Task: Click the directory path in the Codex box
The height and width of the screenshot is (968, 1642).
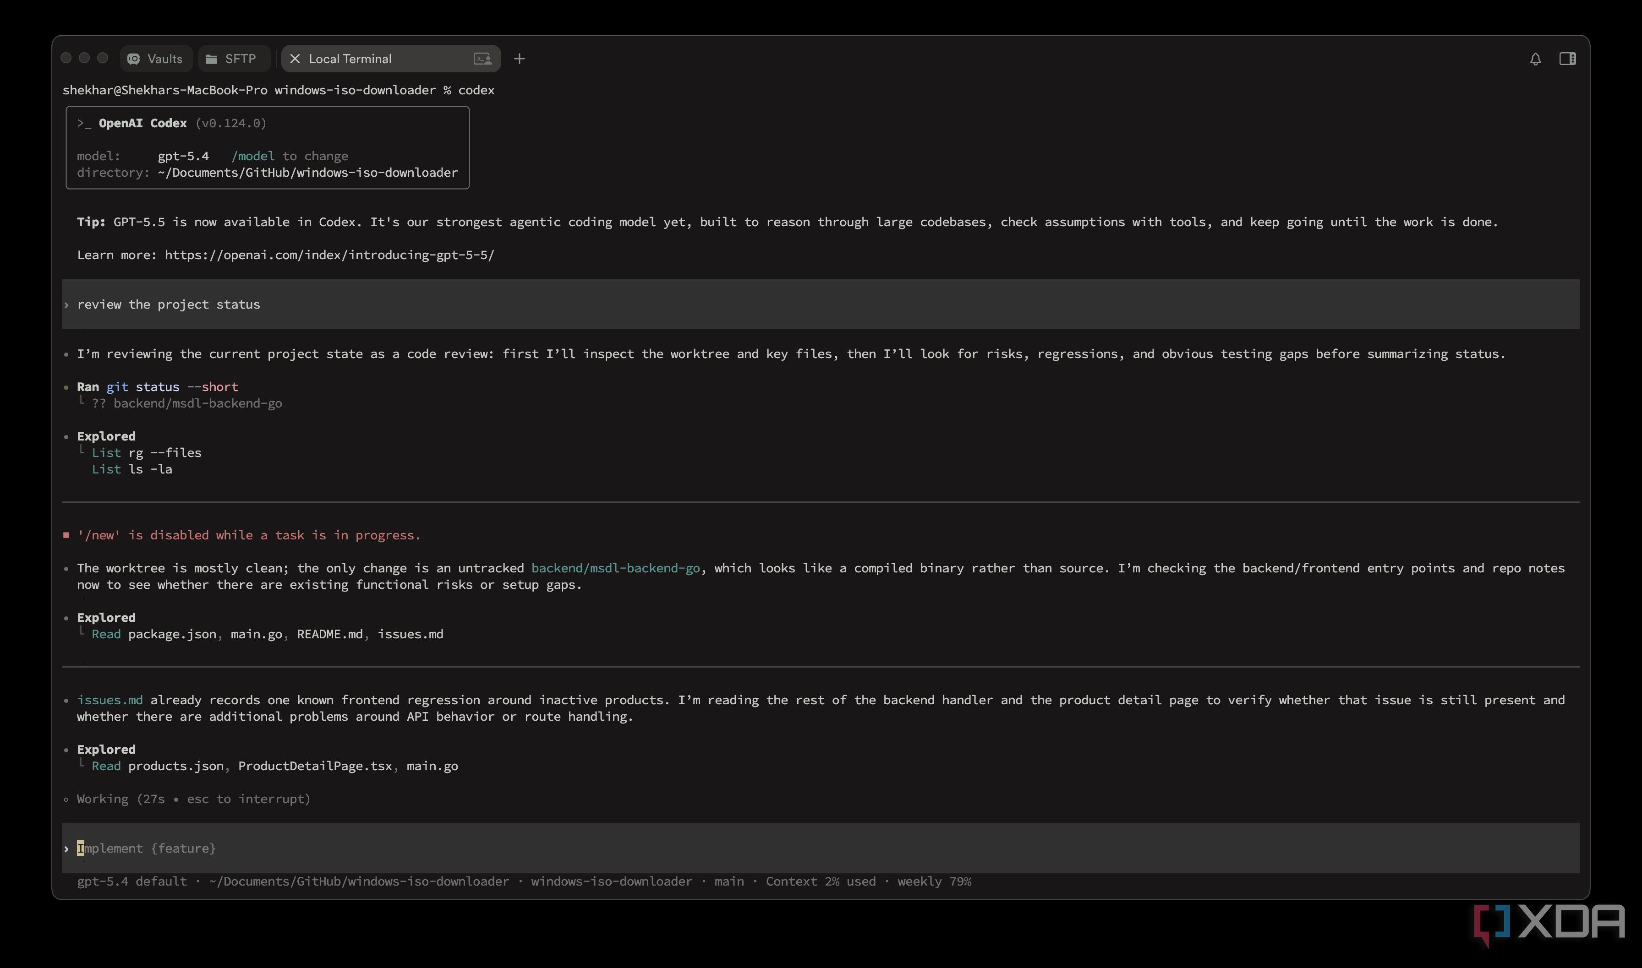Action: pyautogui.click(x=307, y=172)
